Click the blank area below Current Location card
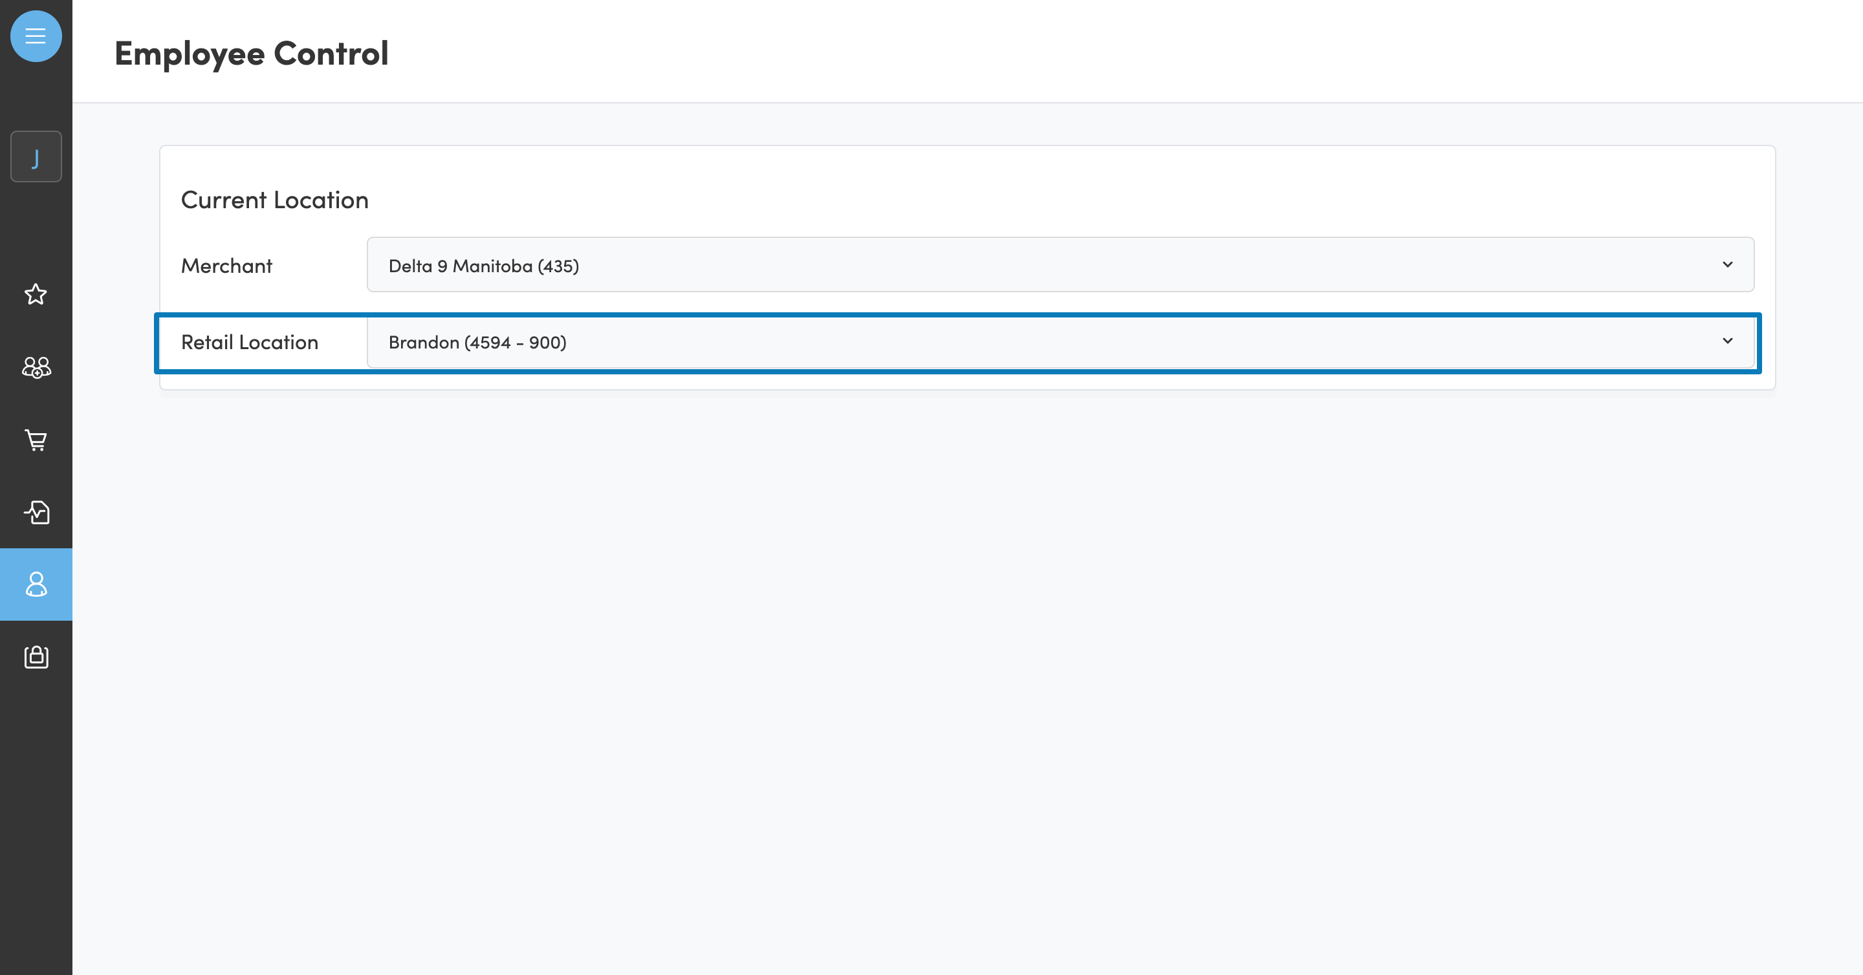Screen dimensions: 1863x975 966,650
